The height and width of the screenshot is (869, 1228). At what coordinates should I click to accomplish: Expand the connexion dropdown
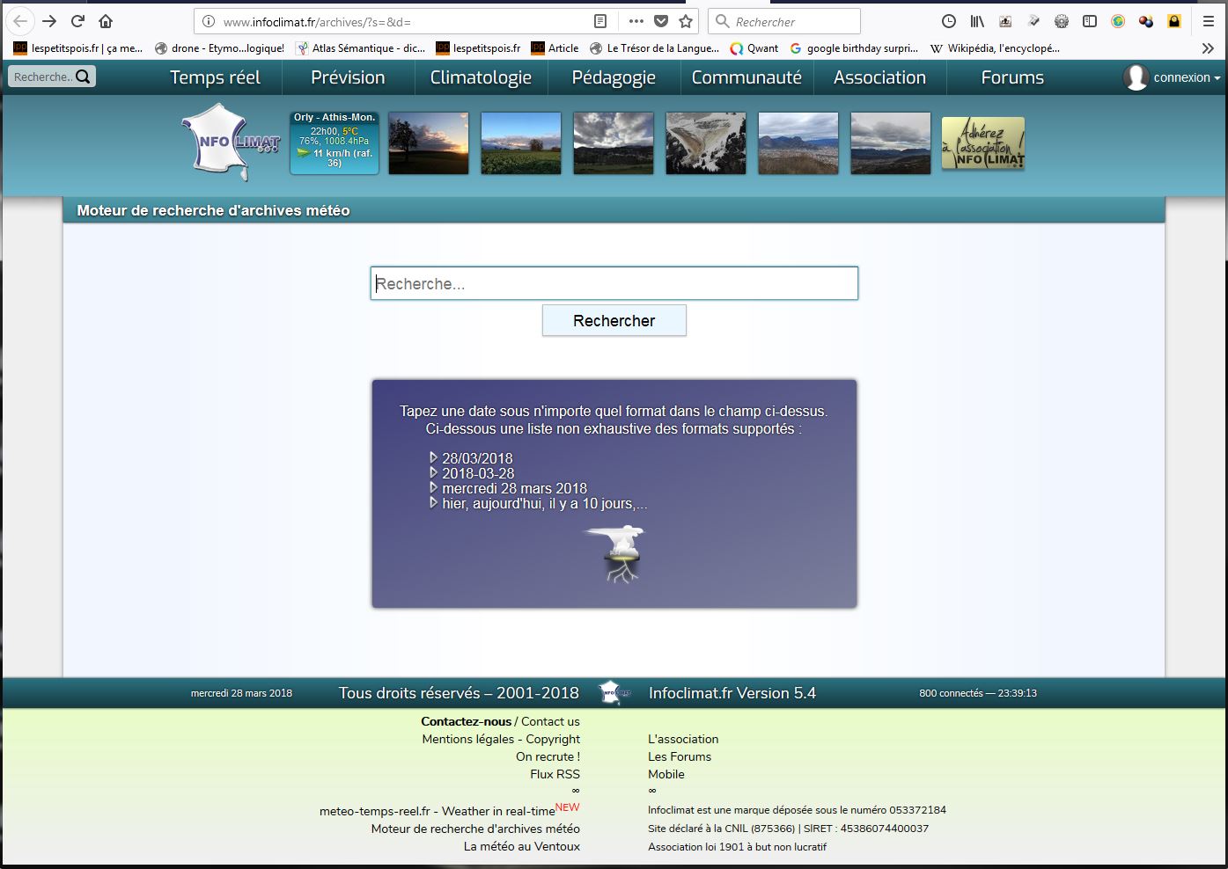click(x=1187, y=77)
